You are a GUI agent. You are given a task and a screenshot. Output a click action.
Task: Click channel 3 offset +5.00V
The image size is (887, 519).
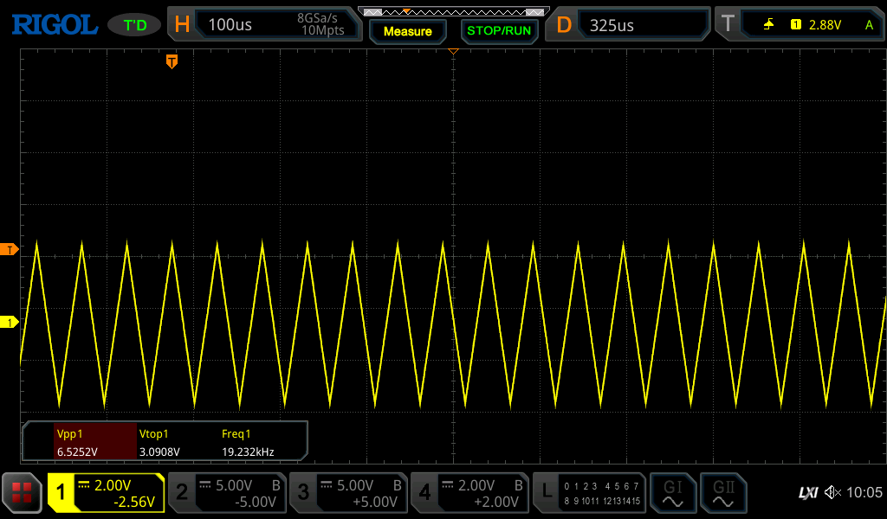coord(376,502)
